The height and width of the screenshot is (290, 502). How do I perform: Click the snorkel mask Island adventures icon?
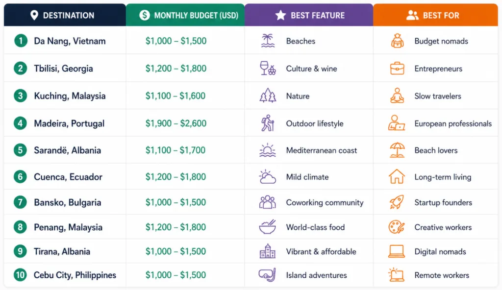(x=267, y=275)
